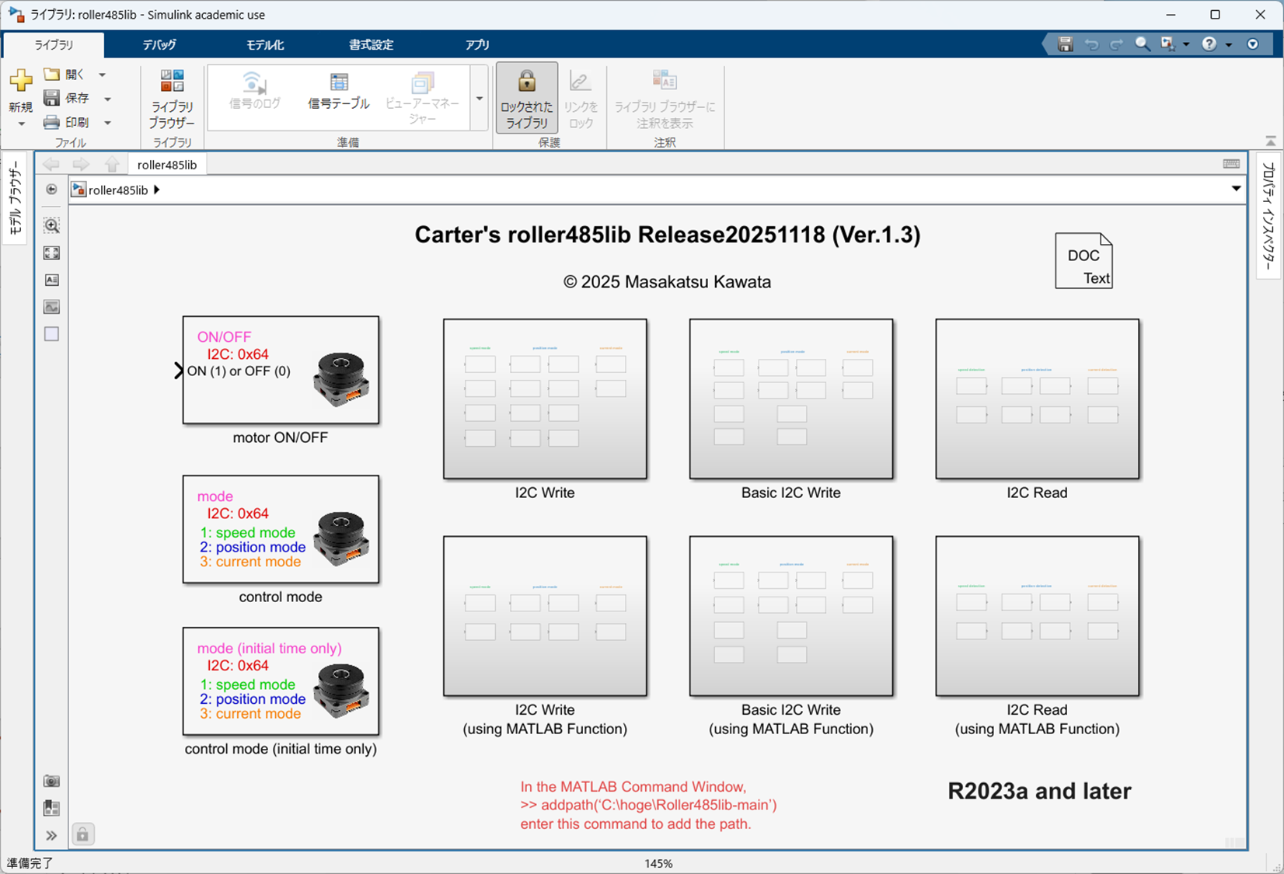1284x874 pixels.
Task: Click the New (新規) plus icon
Action: click(x=21, y=81)
